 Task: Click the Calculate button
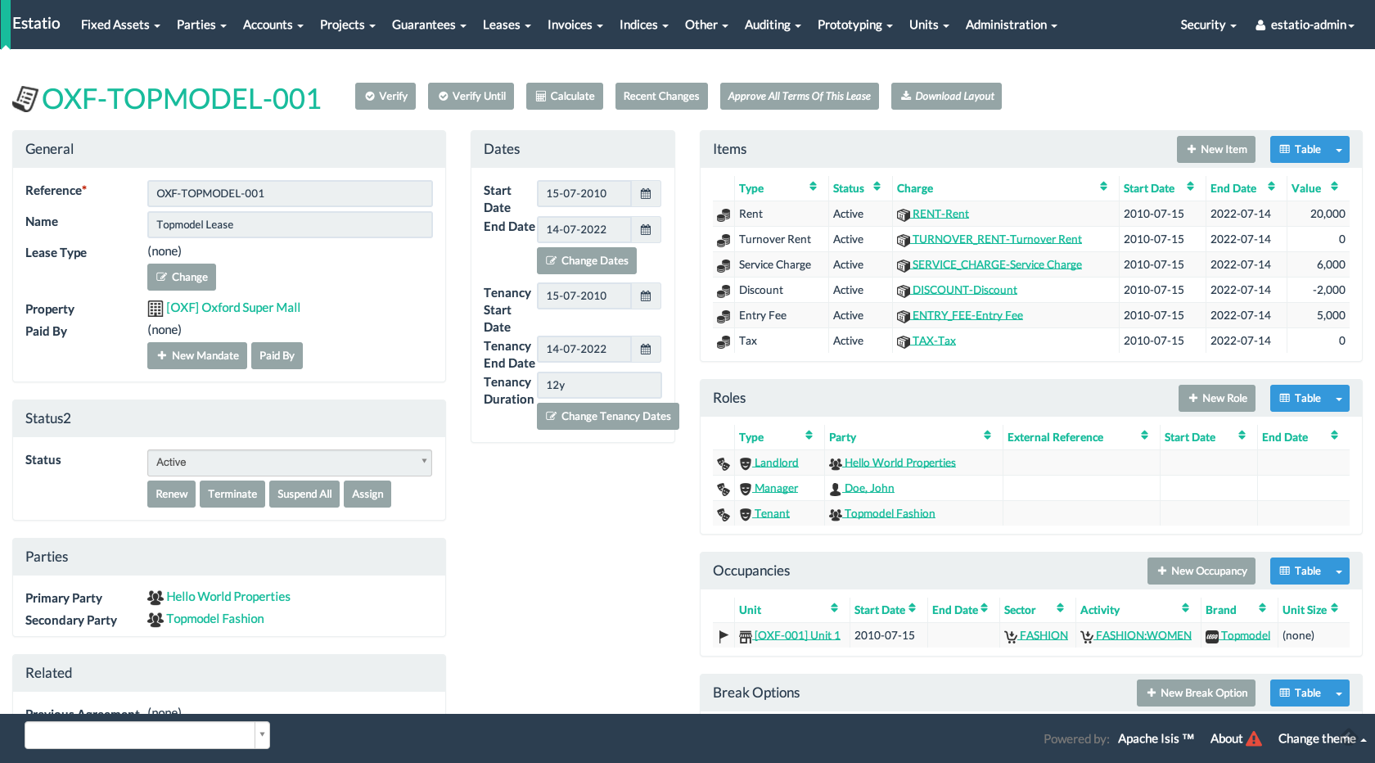pyautogui.click(x=565, y=97)
